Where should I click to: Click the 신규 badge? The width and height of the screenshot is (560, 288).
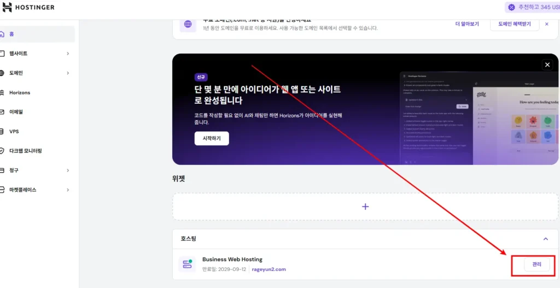[201, 77]
